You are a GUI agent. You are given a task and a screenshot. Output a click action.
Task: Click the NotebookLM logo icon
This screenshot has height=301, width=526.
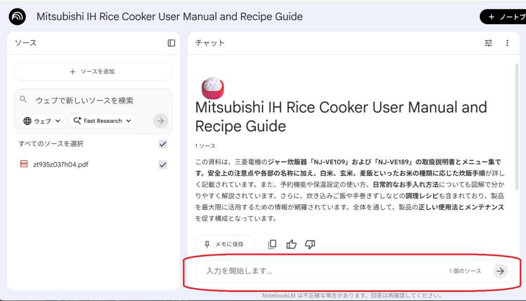click(17, 16)
